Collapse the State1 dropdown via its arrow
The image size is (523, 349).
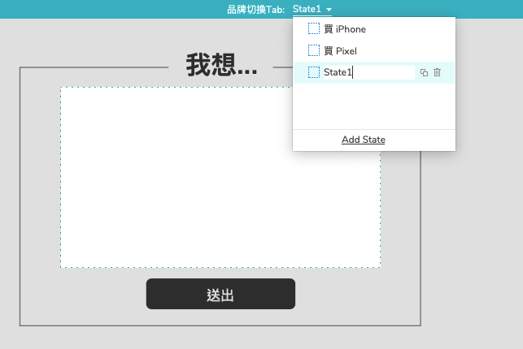click(329, 10)
